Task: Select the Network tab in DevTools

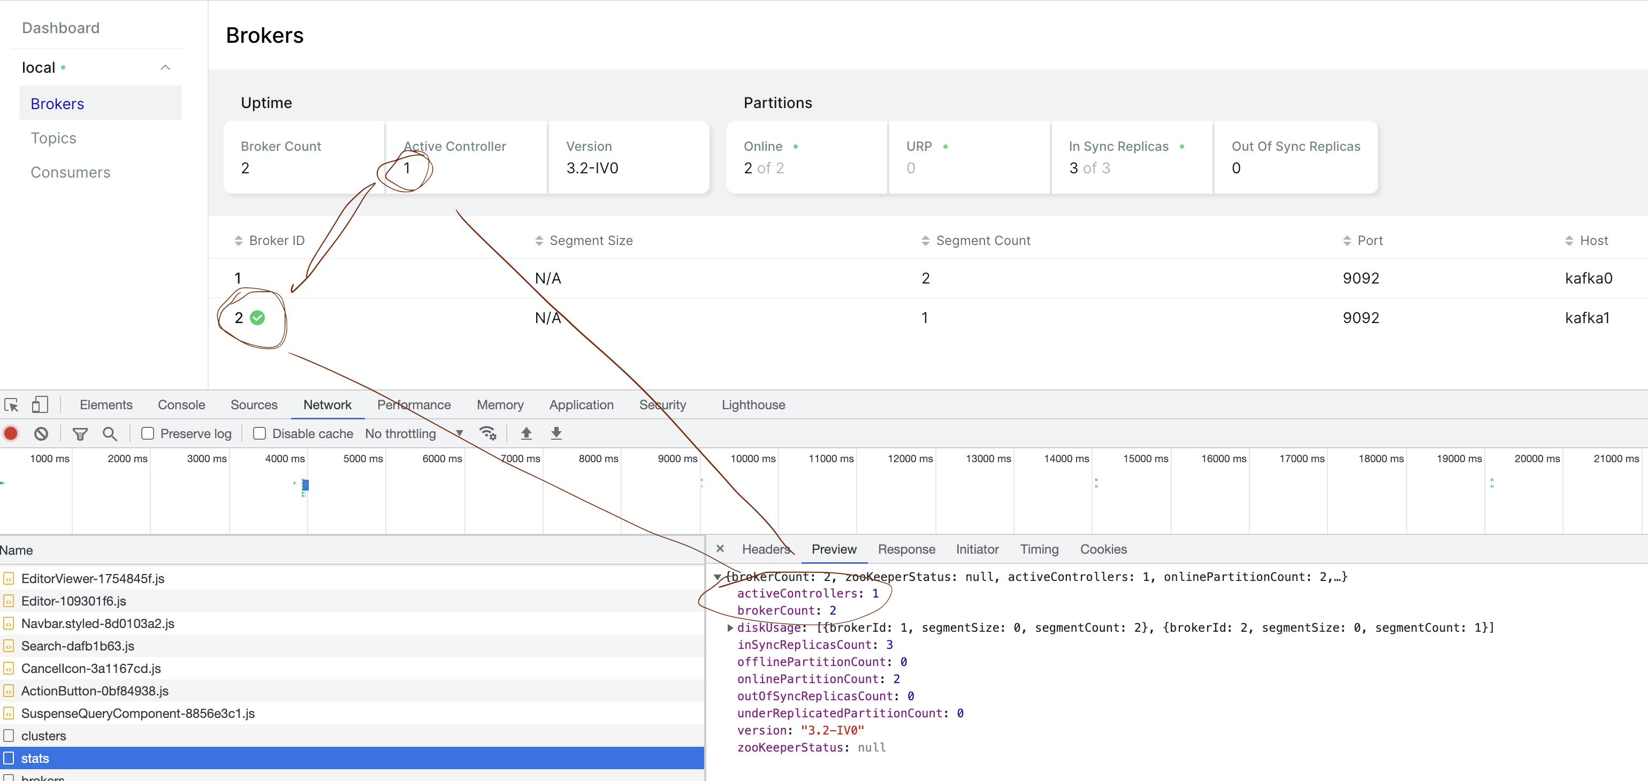Action: pos(327,405)
